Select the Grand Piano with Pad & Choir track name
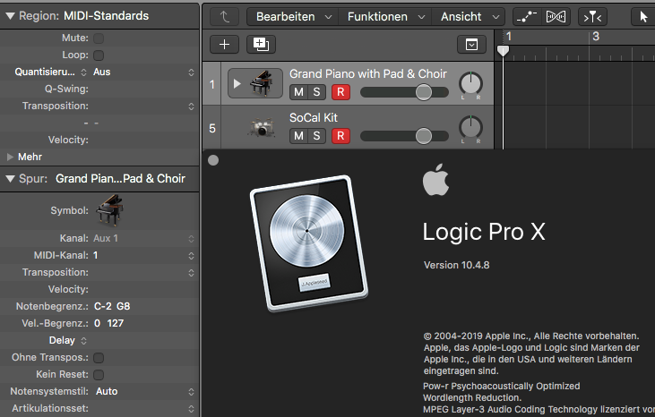 click(368, 73)
